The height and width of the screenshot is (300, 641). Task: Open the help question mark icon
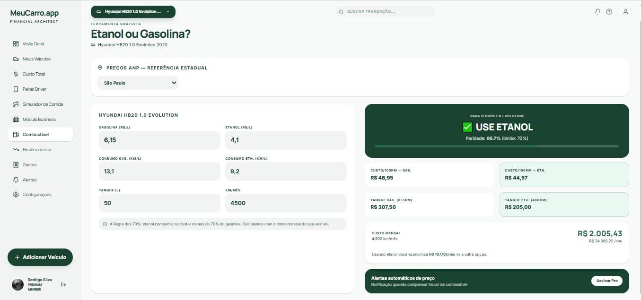(609, 11)
